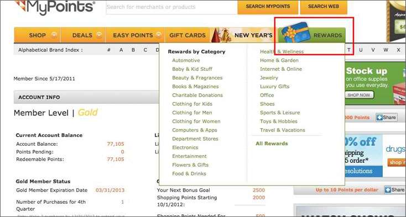Screen dimensions: 406x217
Task: Click the Share button beside '000 Points'
Action: pos(386,118)
